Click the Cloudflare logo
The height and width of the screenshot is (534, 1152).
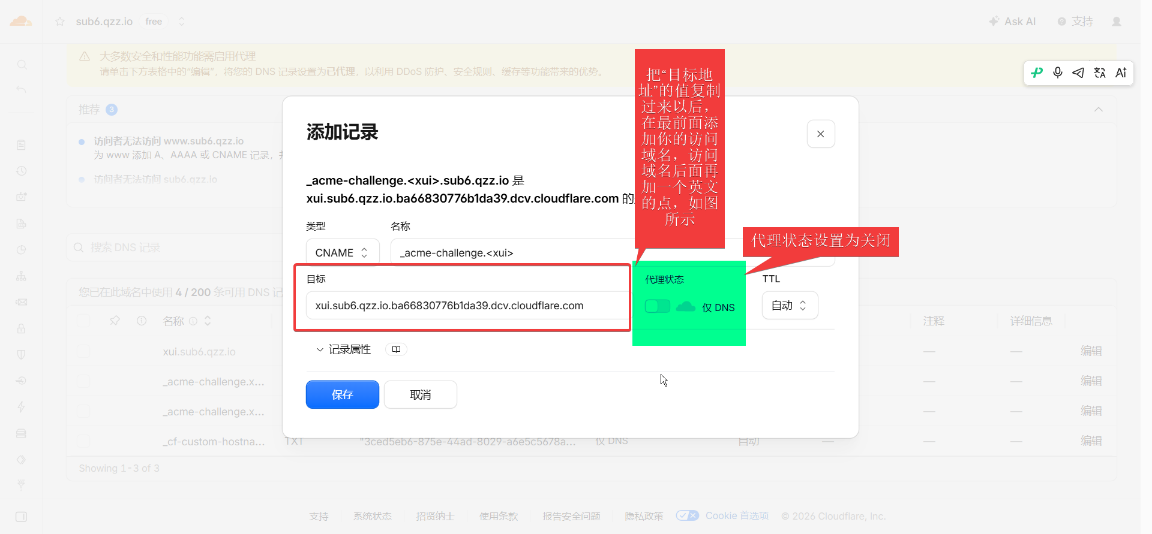[x=21, y=22]
